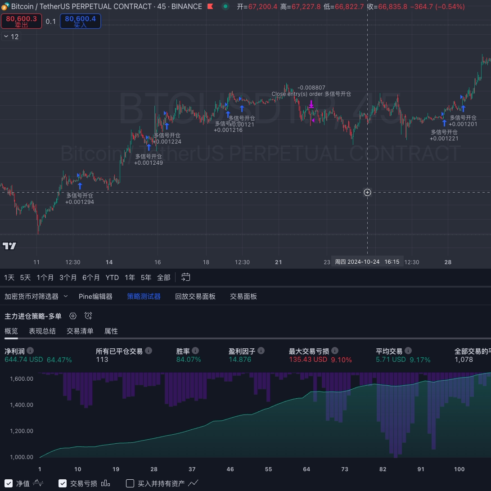
Task: Switch to the Pine编辑器 tab
Action: tap(95, 296)
